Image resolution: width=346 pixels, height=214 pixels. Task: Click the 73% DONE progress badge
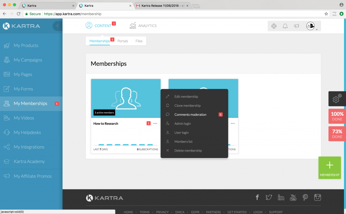point(337,134)
